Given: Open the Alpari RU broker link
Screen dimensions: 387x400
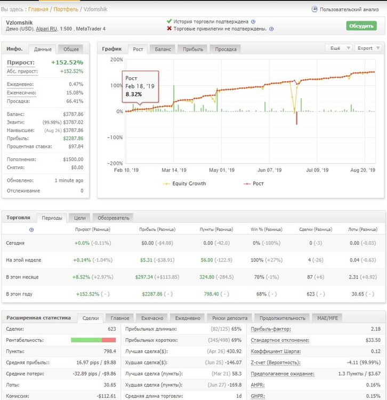Looking at the screenshot, I should click(x=46, y=29).
